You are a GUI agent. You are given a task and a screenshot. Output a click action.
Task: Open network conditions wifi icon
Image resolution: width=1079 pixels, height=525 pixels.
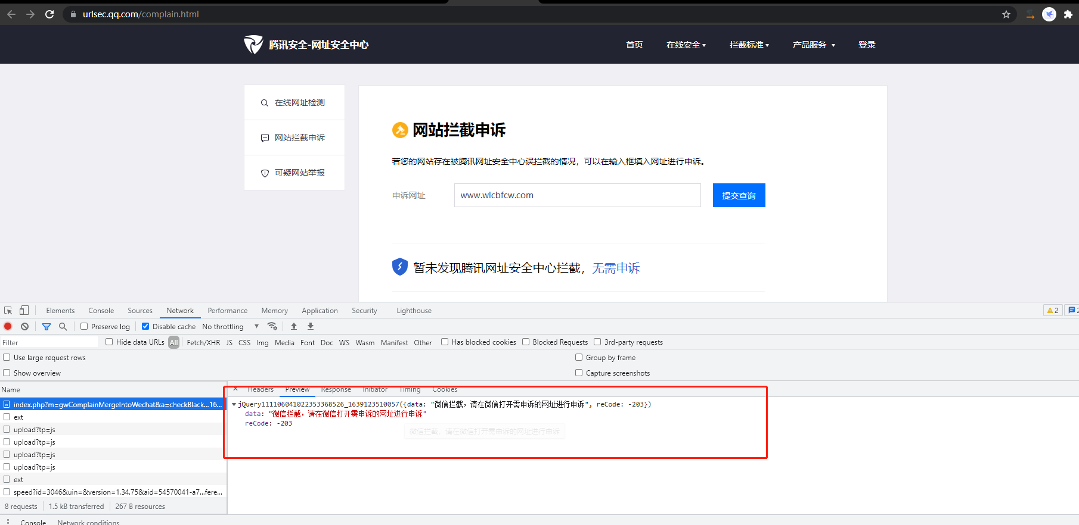[x=272, y=326]
